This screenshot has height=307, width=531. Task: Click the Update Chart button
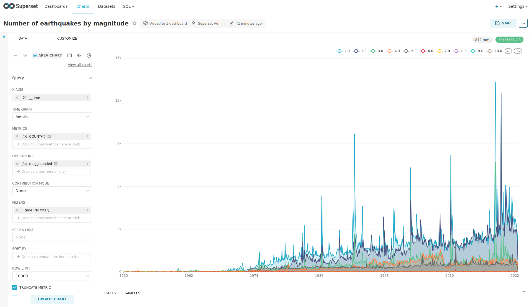coord(52,299)
